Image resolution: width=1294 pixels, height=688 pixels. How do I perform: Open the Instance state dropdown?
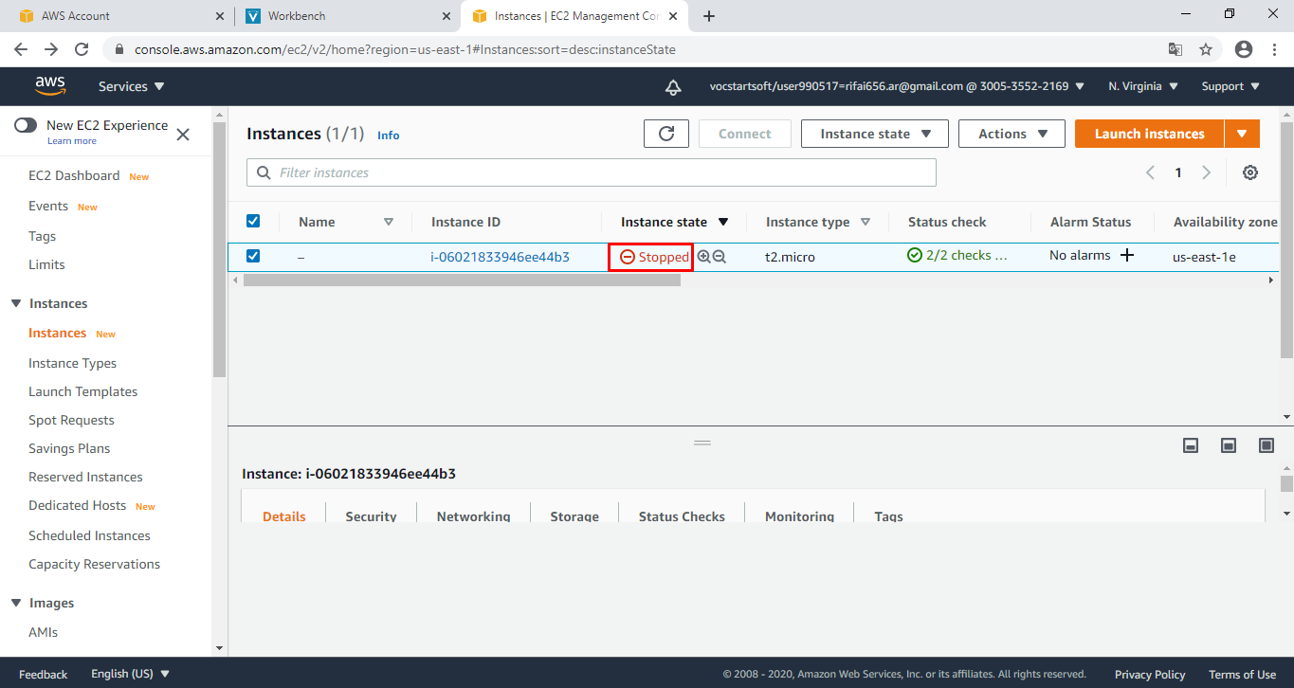coord(874,133)
